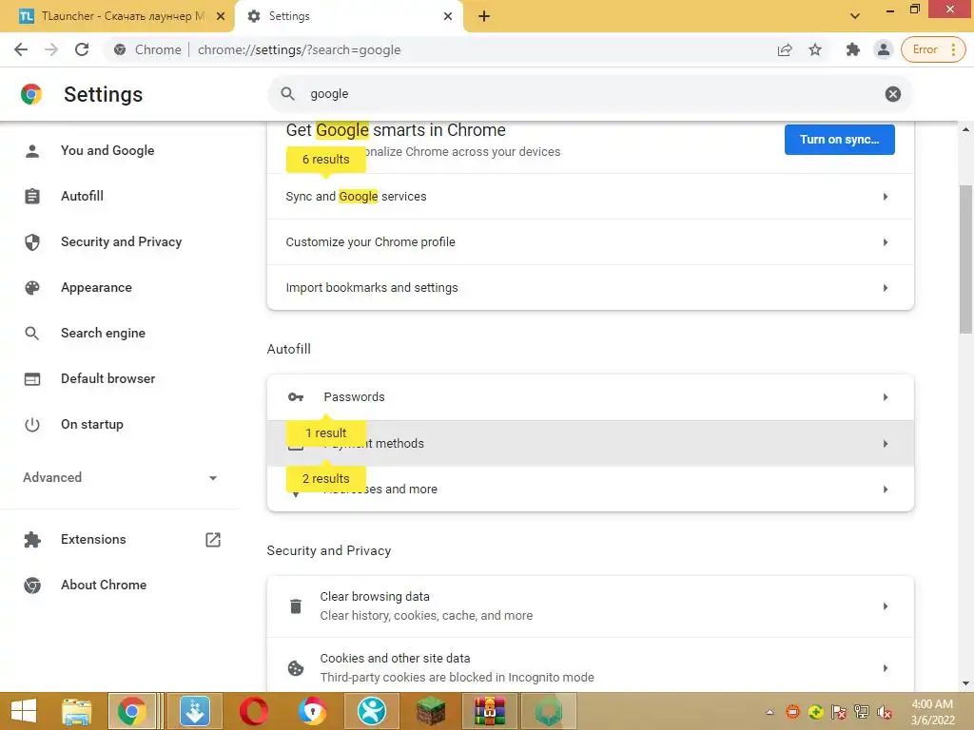This screenshot has height=730, width=974.
Task: Click the search magnifier icon in settings search
Action: [x=287, y=94]
